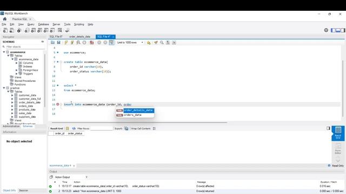The width and height of the screenshot is (346, 194).
Task: Expand Columns under ecommerce_data
Action: tap(17, 63)
